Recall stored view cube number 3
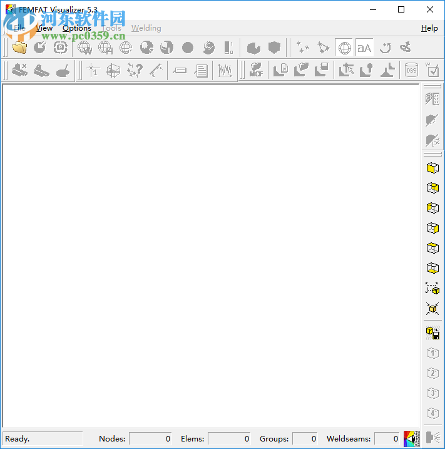Viewport: 445px width, 449px height. coord(432,393)
